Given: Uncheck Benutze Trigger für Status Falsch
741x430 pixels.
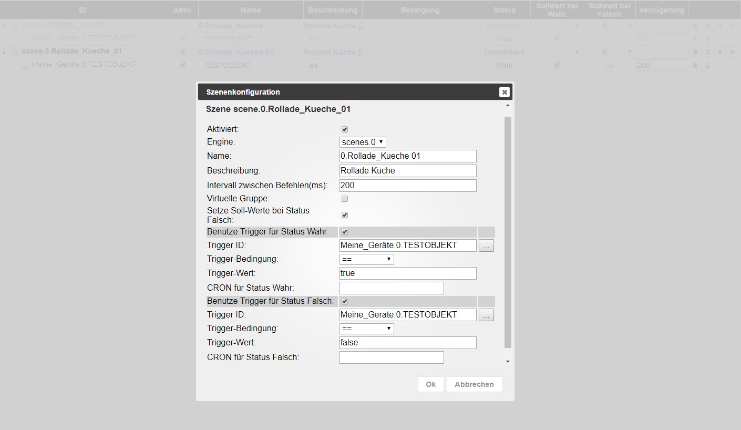Looking at the screenshot, I should point(345,301).
